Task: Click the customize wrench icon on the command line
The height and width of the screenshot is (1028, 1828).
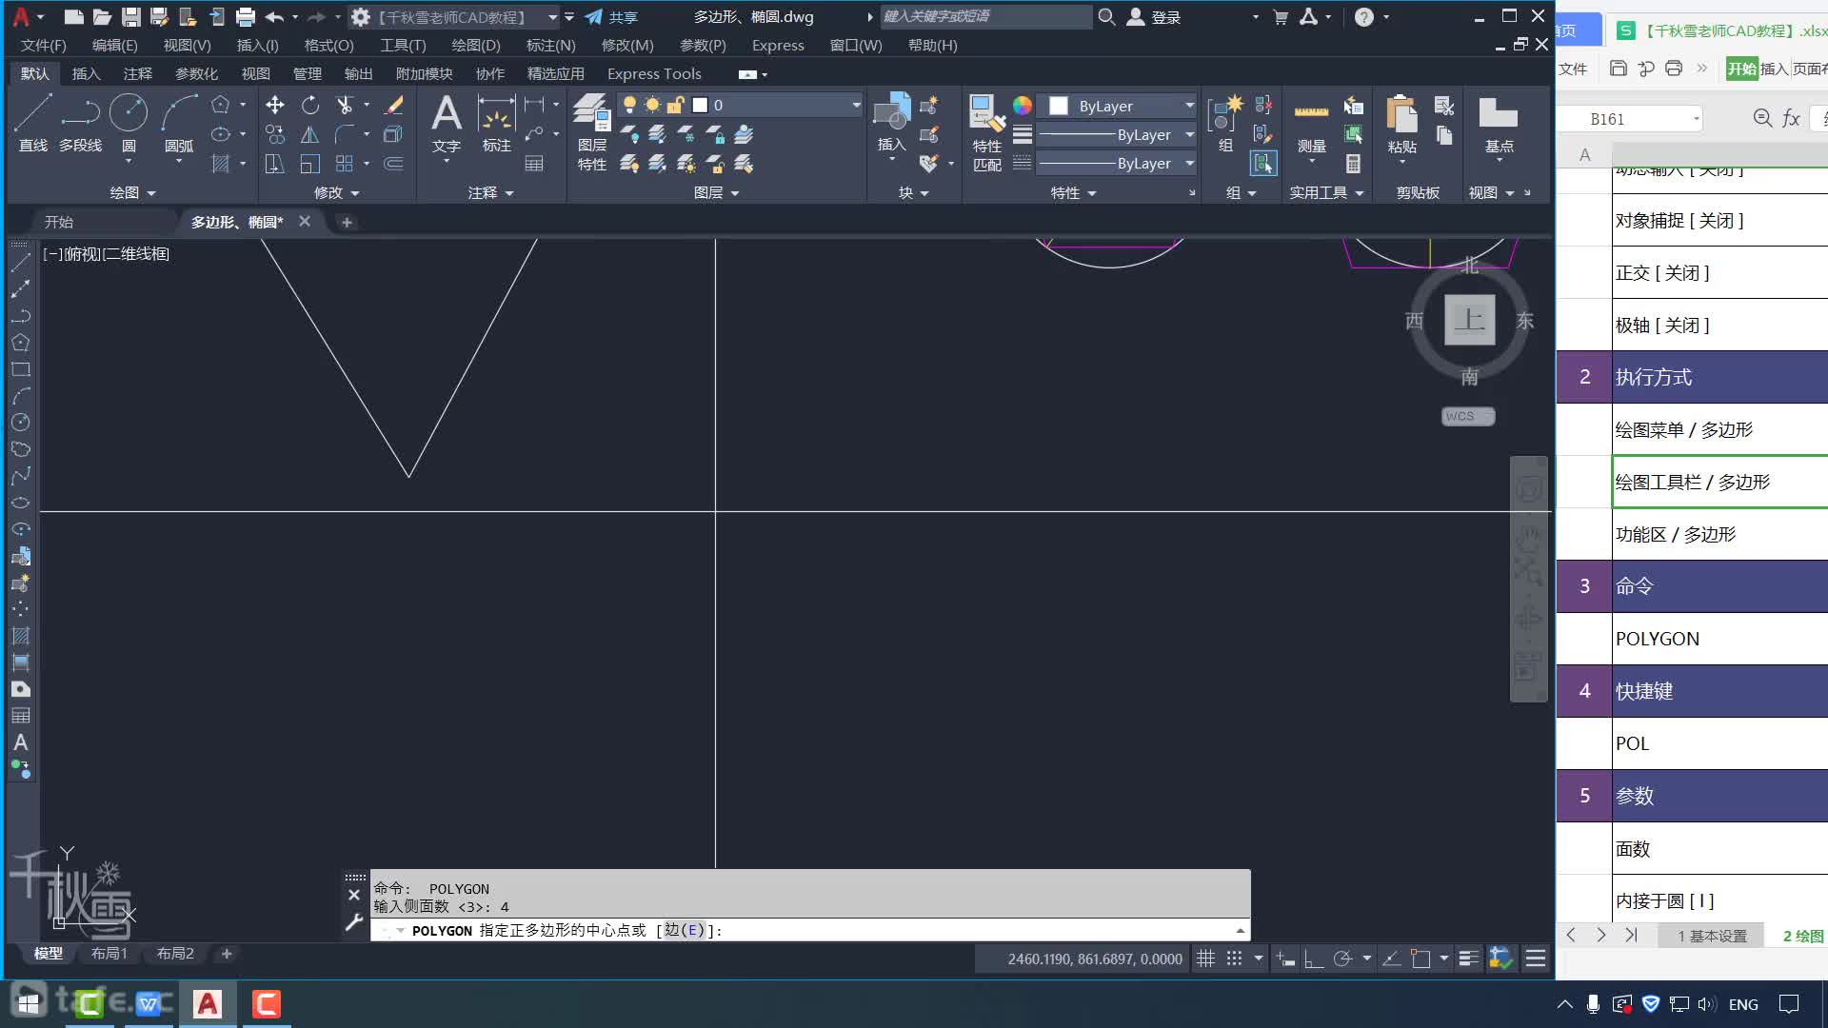Action: [354, 921]
